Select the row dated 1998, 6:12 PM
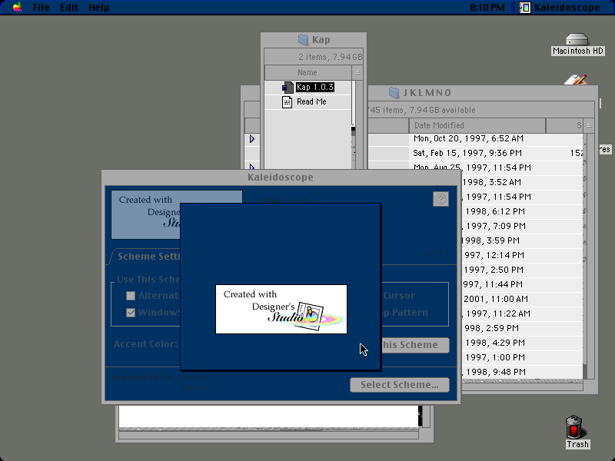The image size is (615, 461). (x=522, y=212)
